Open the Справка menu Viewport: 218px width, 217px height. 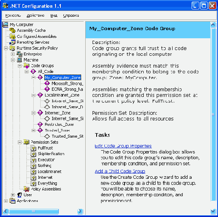pyautogui.click(x=71, y=15)
